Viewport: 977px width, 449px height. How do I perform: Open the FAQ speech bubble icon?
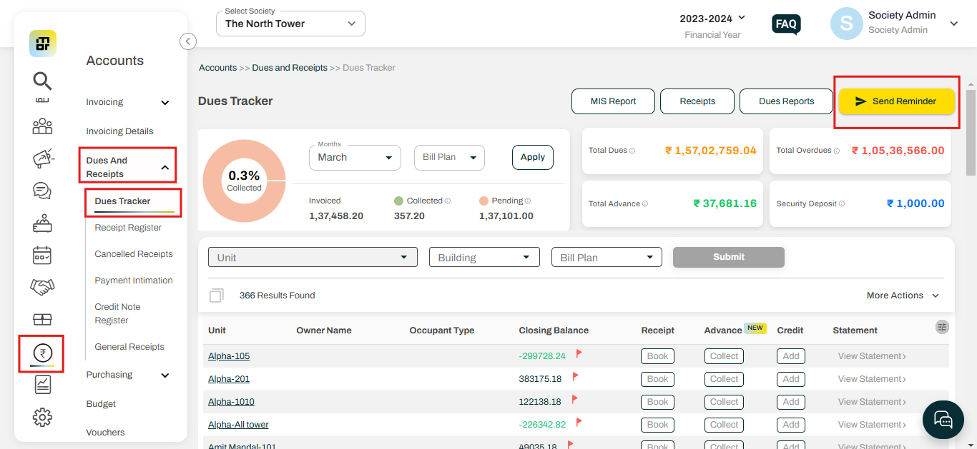(786, 24)
